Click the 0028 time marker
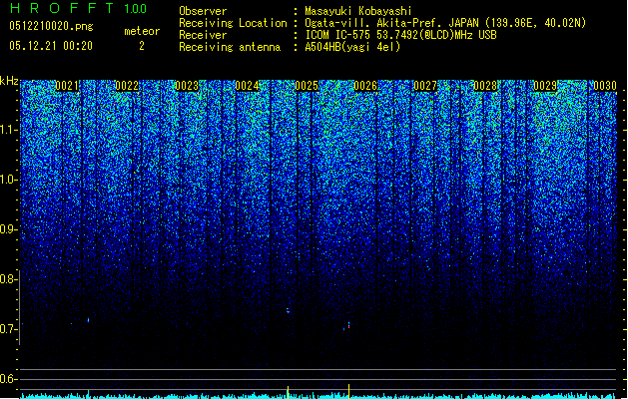Image resolution: width=628 pixels, height=399 pixels. click(x=485, y=86)
